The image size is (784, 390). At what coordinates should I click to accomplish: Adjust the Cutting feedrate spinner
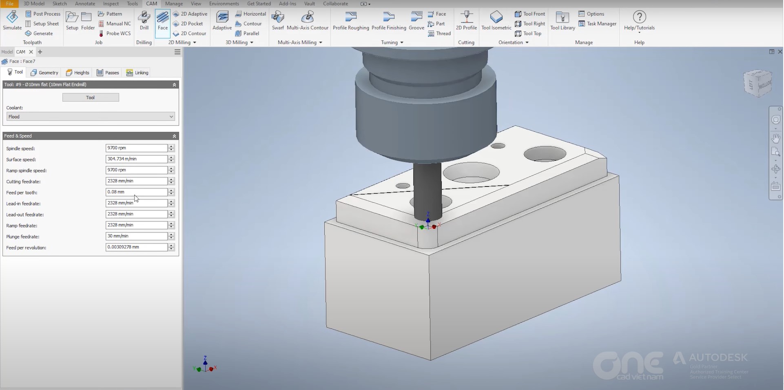coord(171,181)
